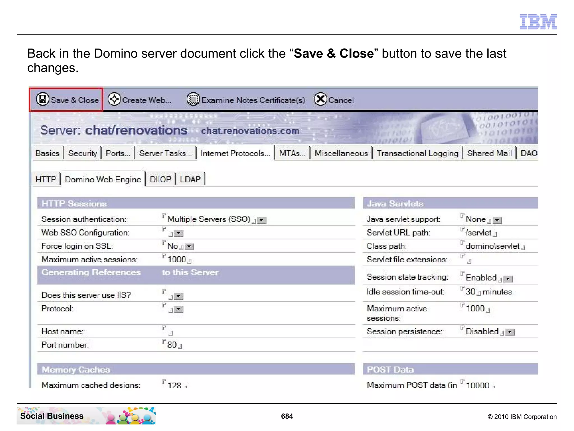The image size is (574, 431).
Task: Open the Protocol dropdown arrow
Action: (179, 310)
